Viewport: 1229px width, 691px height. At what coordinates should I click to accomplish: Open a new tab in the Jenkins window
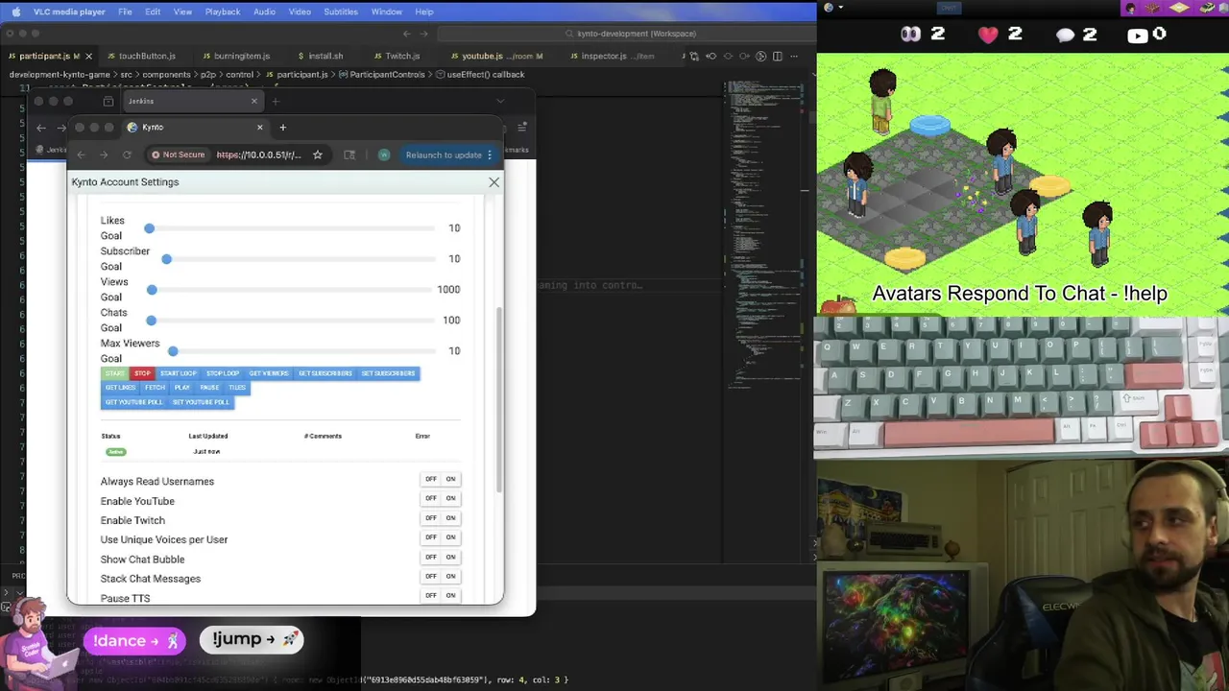pos(276,101)
